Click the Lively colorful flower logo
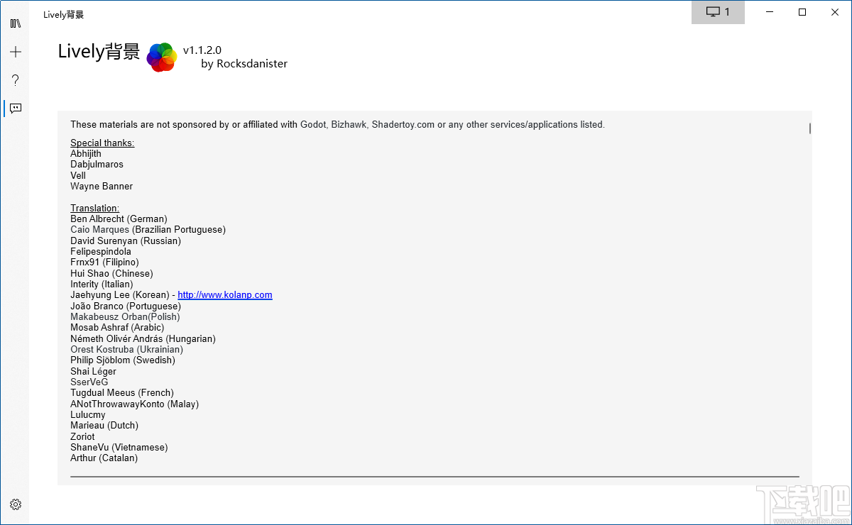 pos(162,57)
